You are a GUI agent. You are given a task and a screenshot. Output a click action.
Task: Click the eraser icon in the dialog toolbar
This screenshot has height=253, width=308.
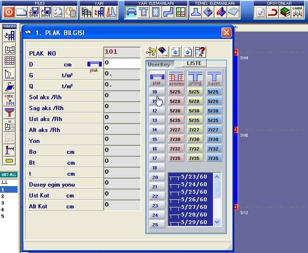click(x=163, y=52)
